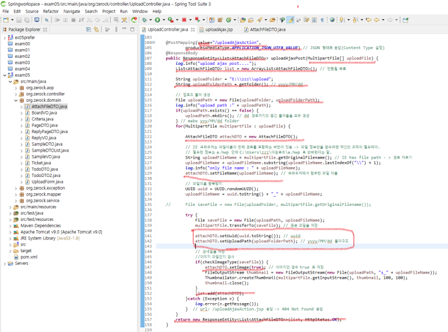The height and width of the screenshot is (332, 448).
Task: Toggle Link with Editor in Package Explorer
Action: pyautogui.click(x=97, y=29)
